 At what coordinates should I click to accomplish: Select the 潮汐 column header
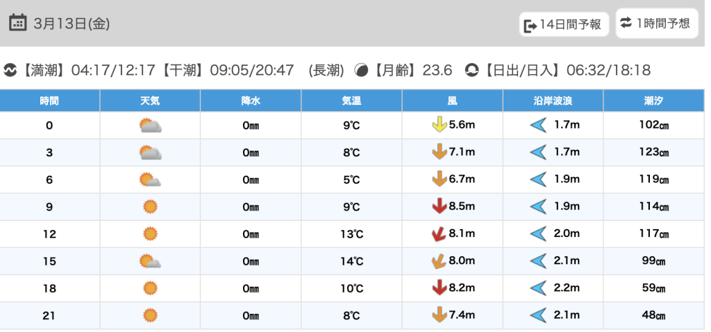click(653, 101)
